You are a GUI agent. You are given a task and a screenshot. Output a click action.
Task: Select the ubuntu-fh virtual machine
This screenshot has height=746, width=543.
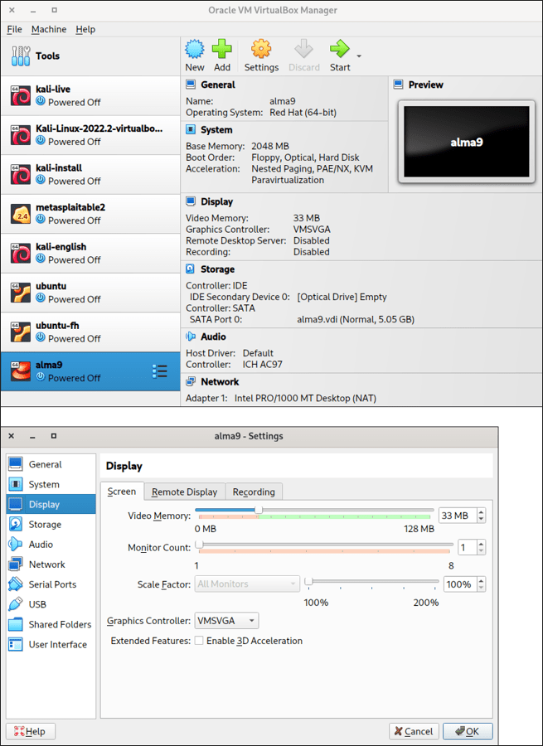pyautogui.click(x=90, y=332)
